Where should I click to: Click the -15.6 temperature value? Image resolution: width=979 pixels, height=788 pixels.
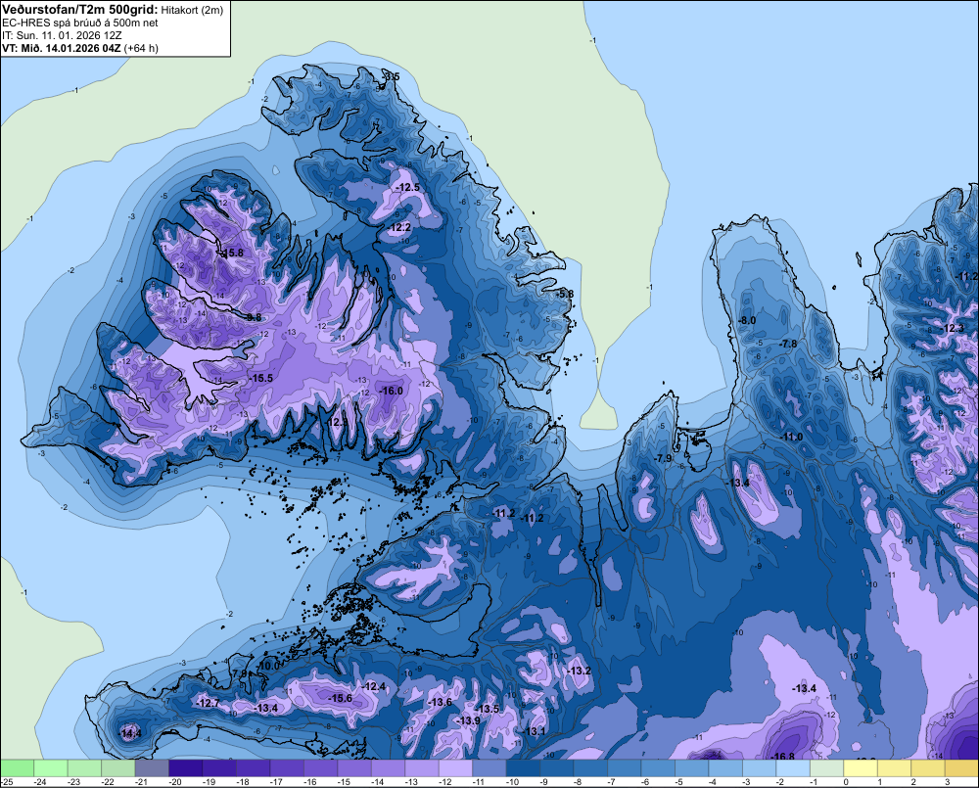340,698
